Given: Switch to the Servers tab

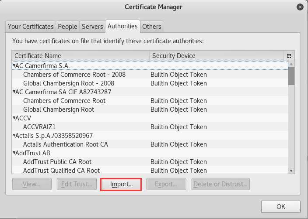Looking at the screenshot, I should (x=92, y=27).
